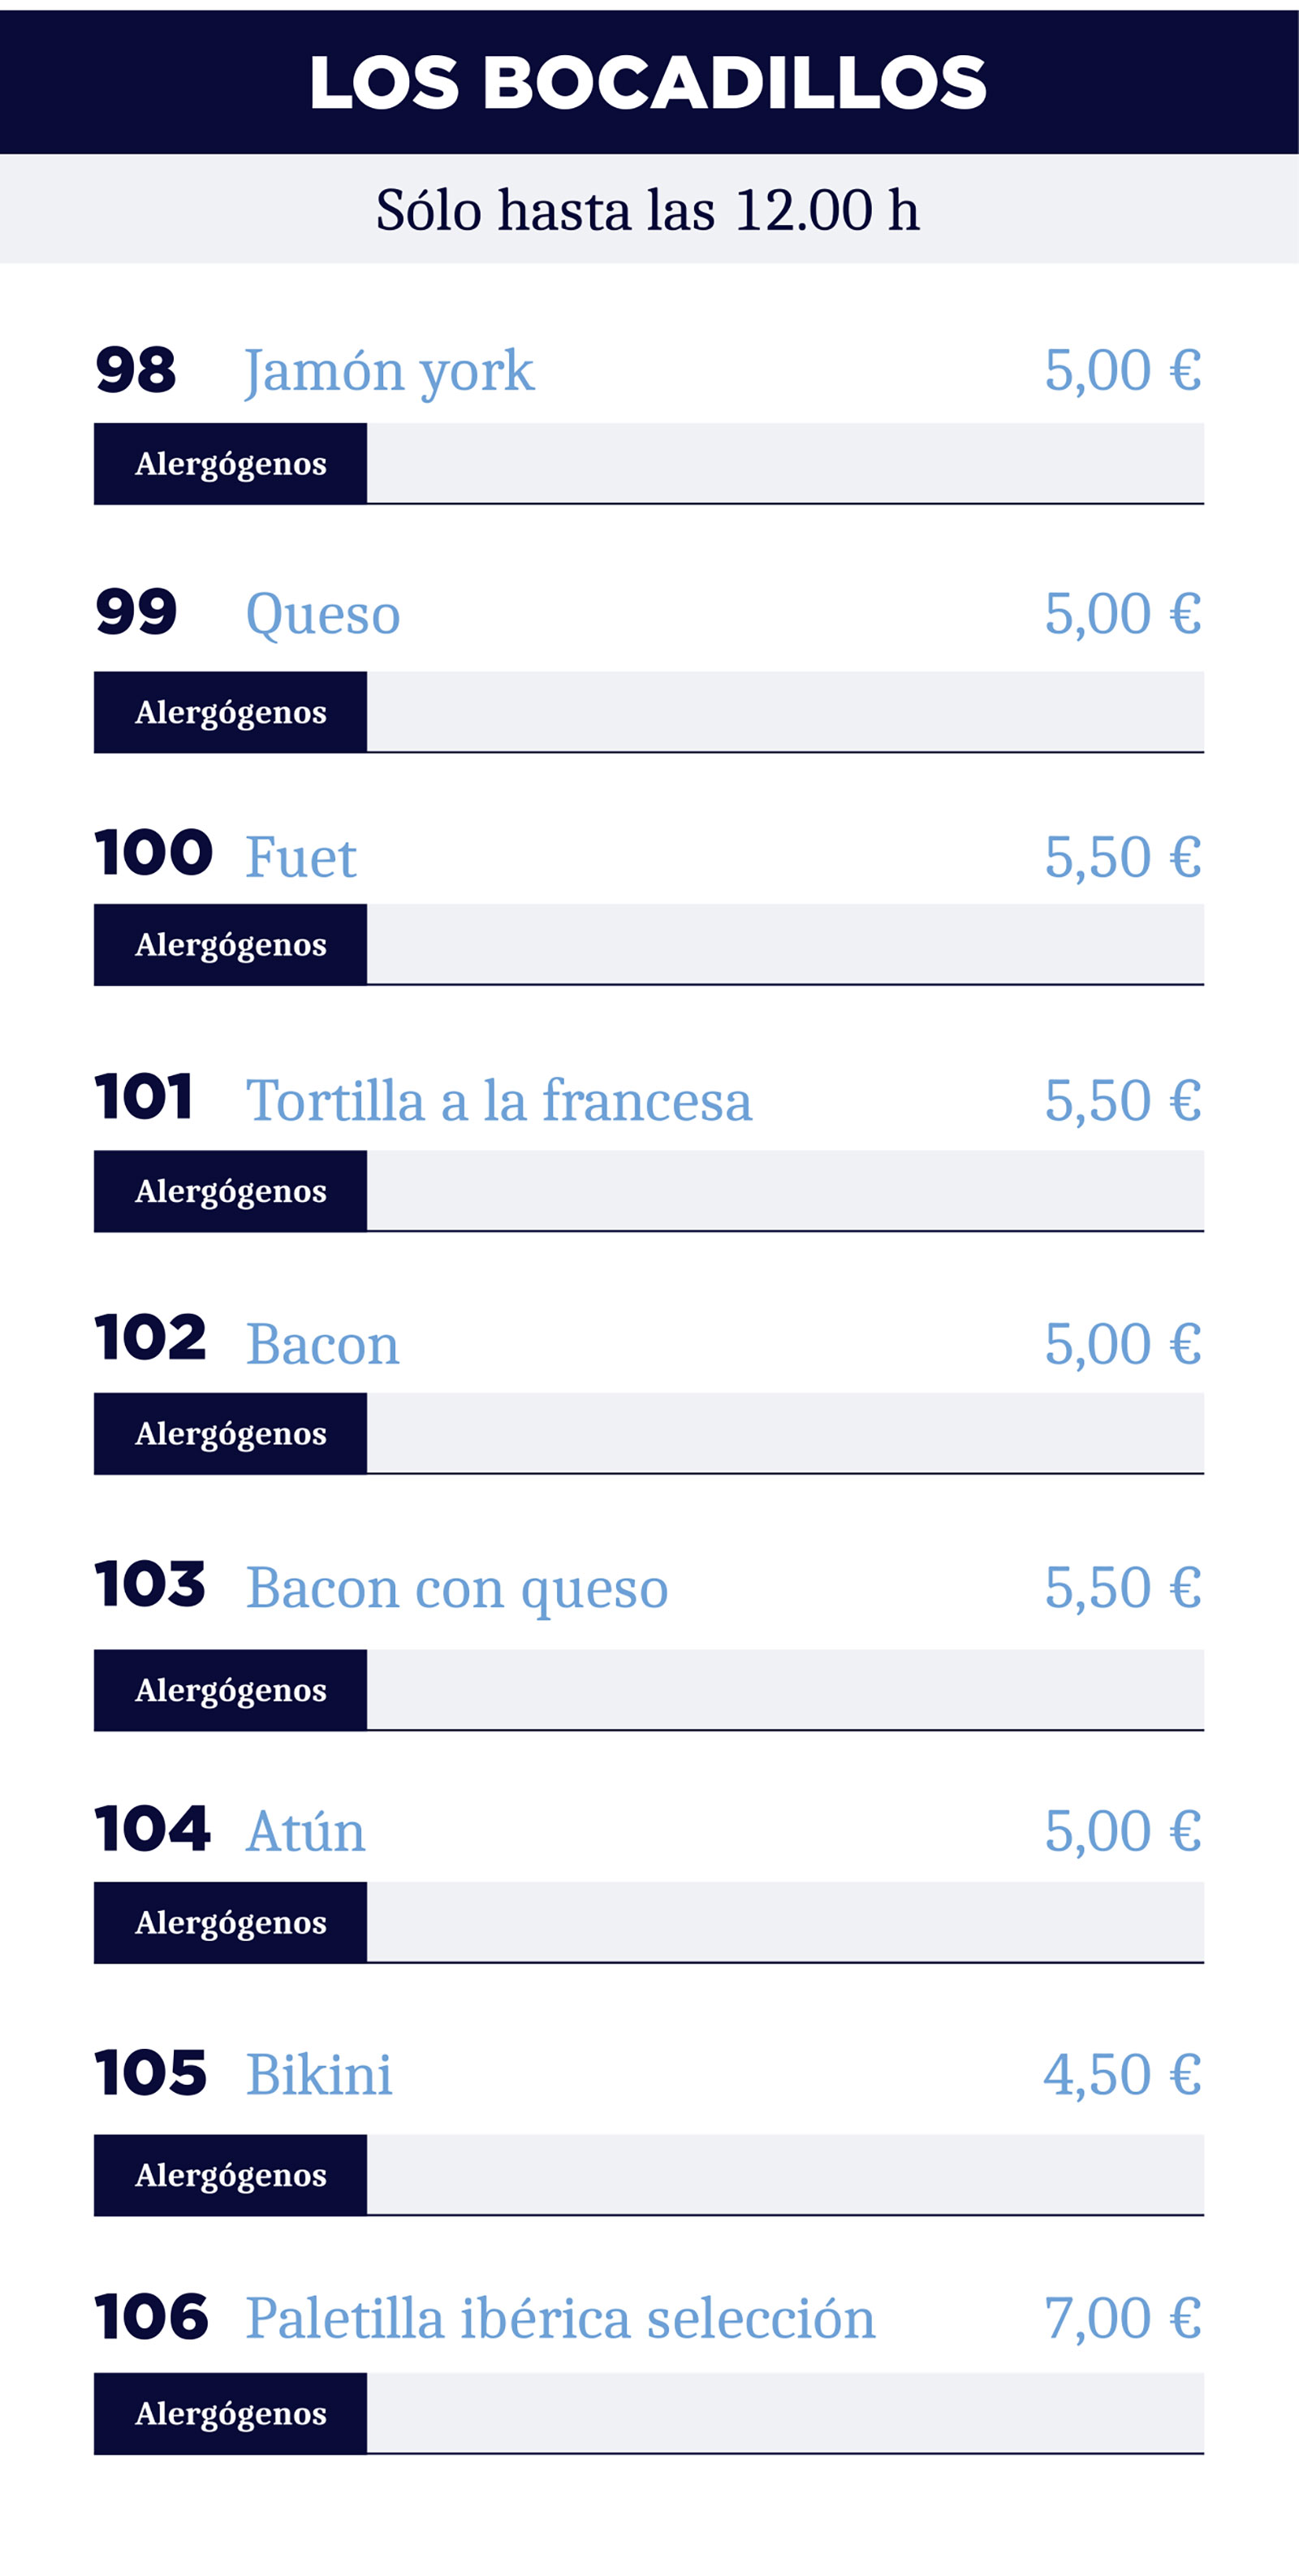Click the LOS BOCADILLOS header

(648, 82)
